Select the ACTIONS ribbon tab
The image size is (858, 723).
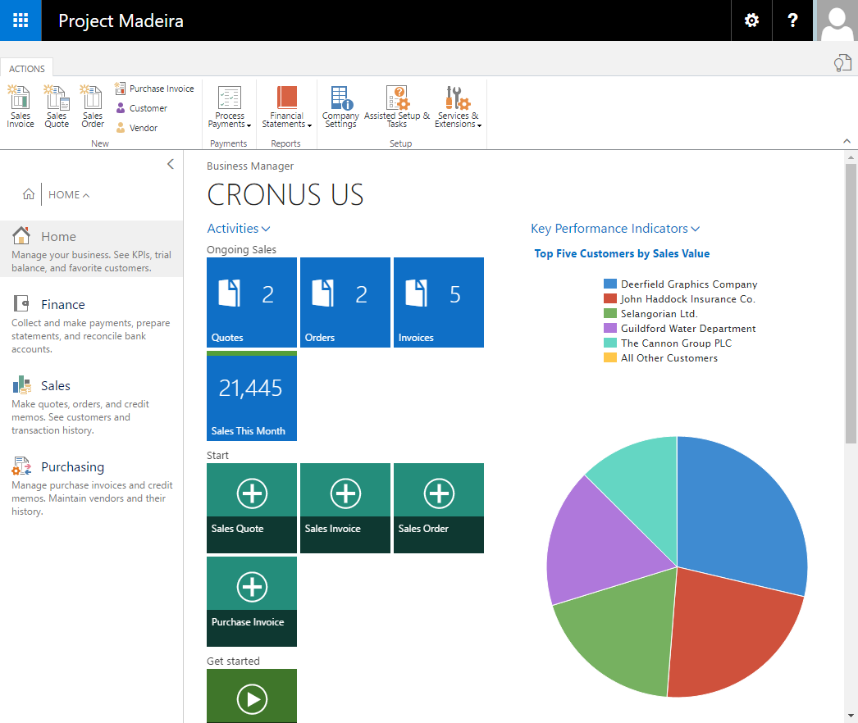pos(27,69)
